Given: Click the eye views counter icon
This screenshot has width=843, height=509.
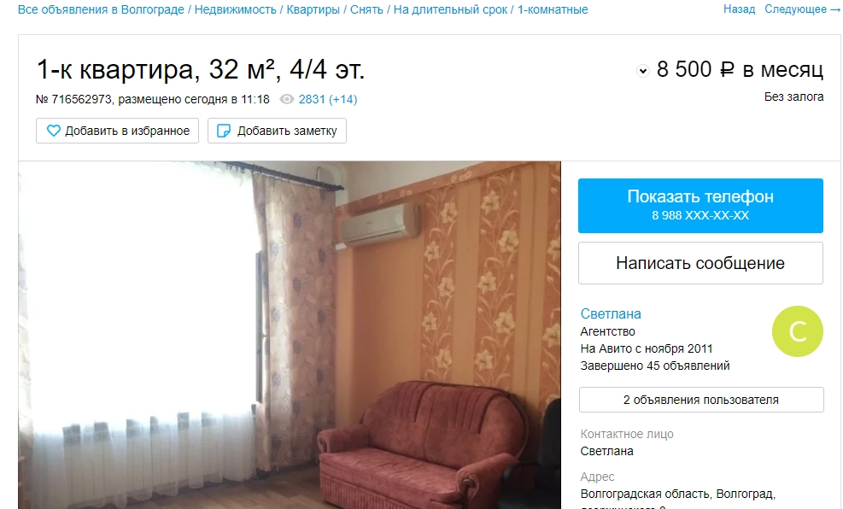Looking at the screenshot, I should [287, 99].
